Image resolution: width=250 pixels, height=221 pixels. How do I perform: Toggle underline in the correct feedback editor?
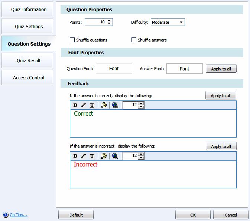(92, 105)
